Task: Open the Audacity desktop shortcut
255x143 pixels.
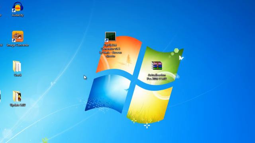Action: point(18,7)
